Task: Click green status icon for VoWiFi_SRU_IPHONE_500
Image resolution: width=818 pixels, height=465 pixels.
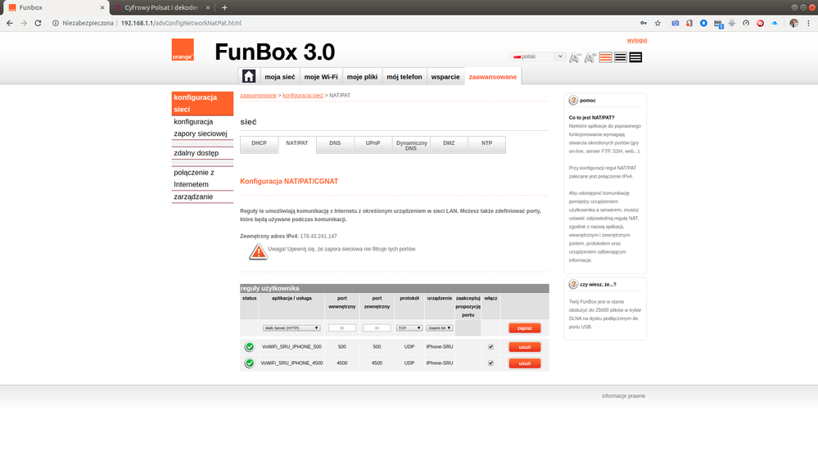Action: pyautogui.click(x=249, y=346)
